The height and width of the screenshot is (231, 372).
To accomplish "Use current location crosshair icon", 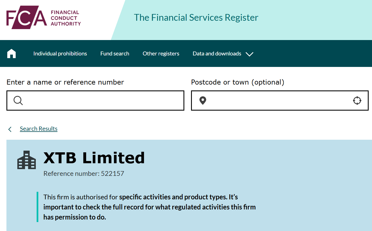I will click(357, 101).
